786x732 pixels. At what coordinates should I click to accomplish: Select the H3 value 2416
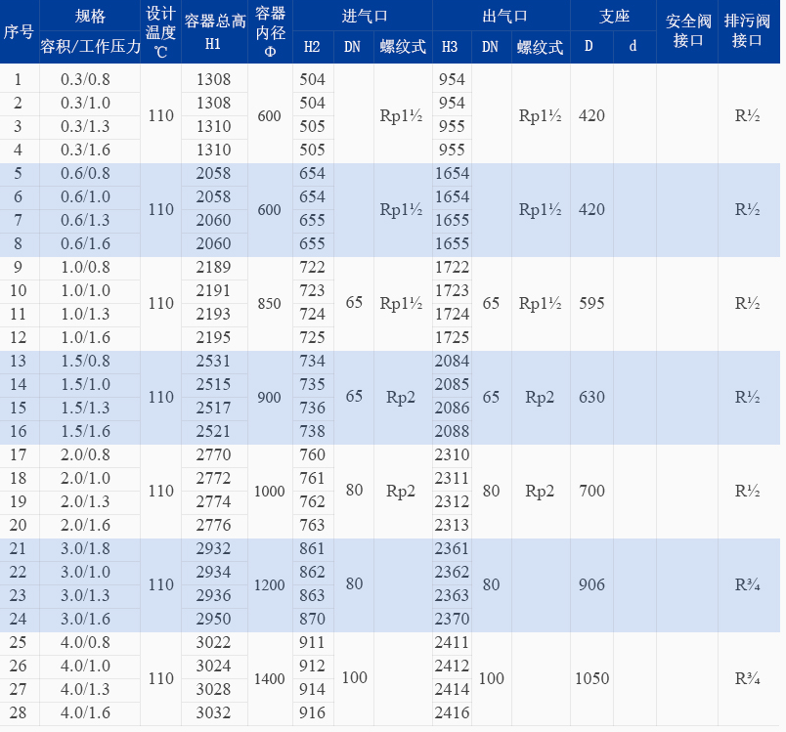pos(451,713)
